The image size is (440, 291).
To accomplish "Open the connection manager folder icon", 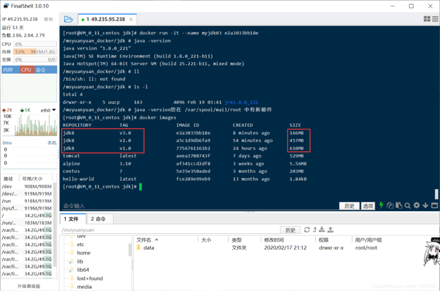I will [68, 19].
